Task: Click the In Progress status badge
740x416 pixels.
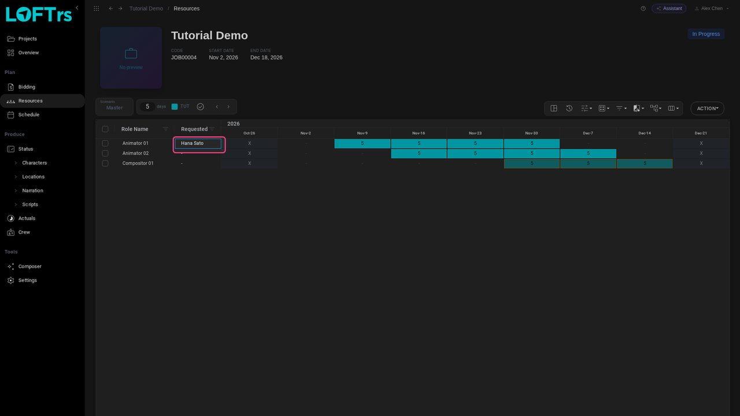Action: [x=706, y=34]
